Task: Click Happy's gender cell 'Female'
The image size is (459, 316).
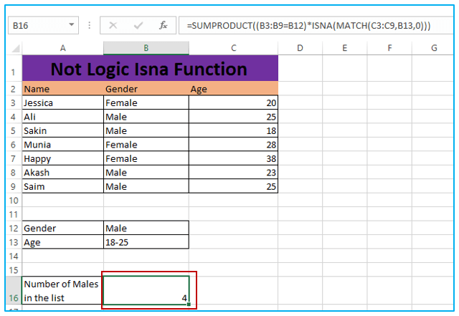Action: 146,158
